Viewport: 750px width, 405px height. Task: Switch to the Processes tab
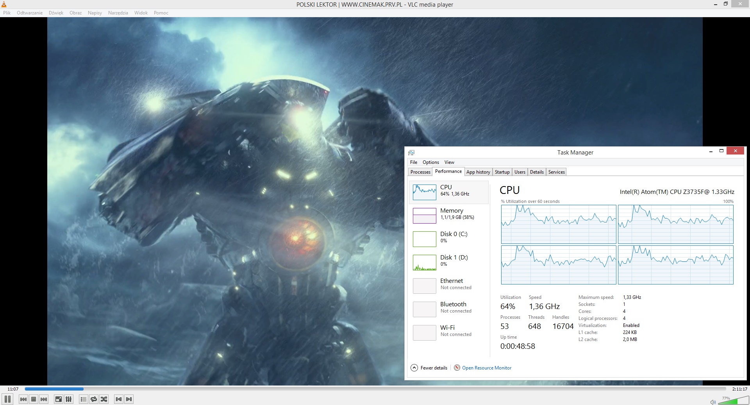[420, 172]
